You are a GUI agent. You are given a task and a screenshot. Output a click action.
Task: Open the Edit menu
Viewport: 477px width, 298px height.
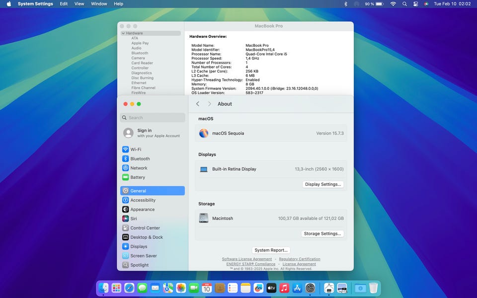64,4
